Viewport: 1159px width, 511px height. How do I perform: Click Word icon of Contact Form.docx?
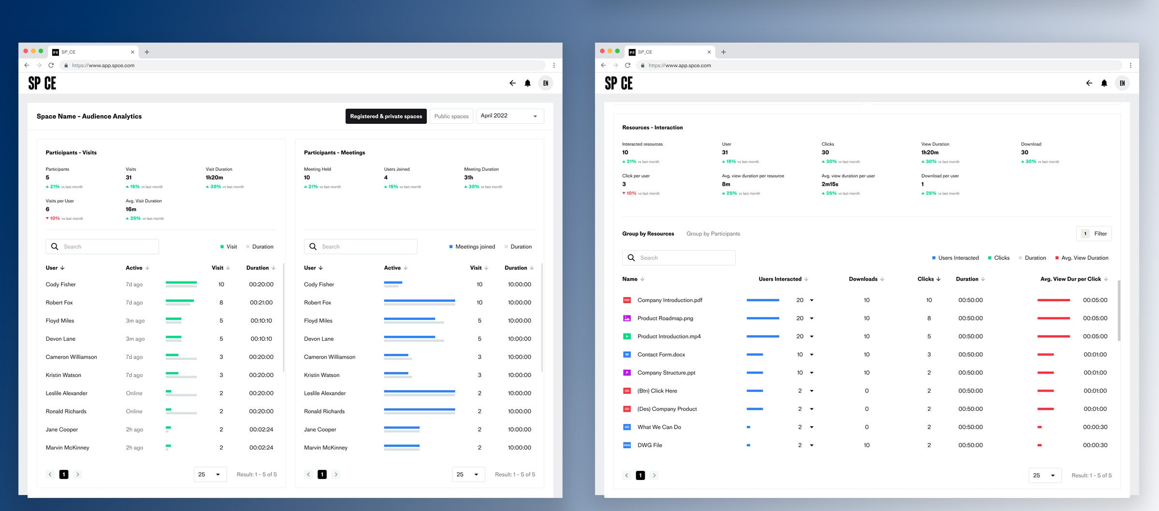click(x=626, y=355)
